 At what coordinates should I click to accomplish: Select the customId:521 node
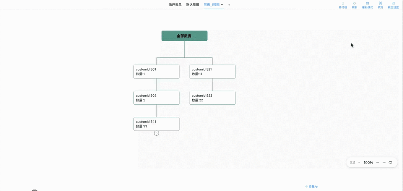212,72
